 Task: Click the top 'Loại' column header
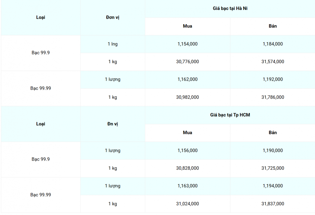[x=41, y=17]
